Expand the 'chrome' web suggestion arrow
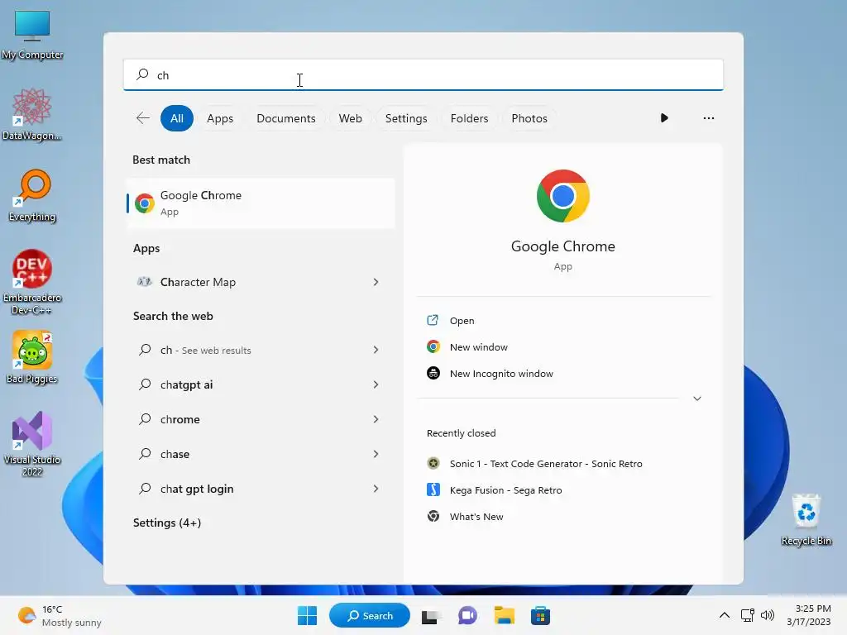This screenshot has width=847, height=635. (376, 419)
